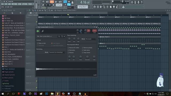Viewport: 171px width, 96px height.
Task: Toggle the 3.2 countdown before recording button
Action: click(52, 2)
